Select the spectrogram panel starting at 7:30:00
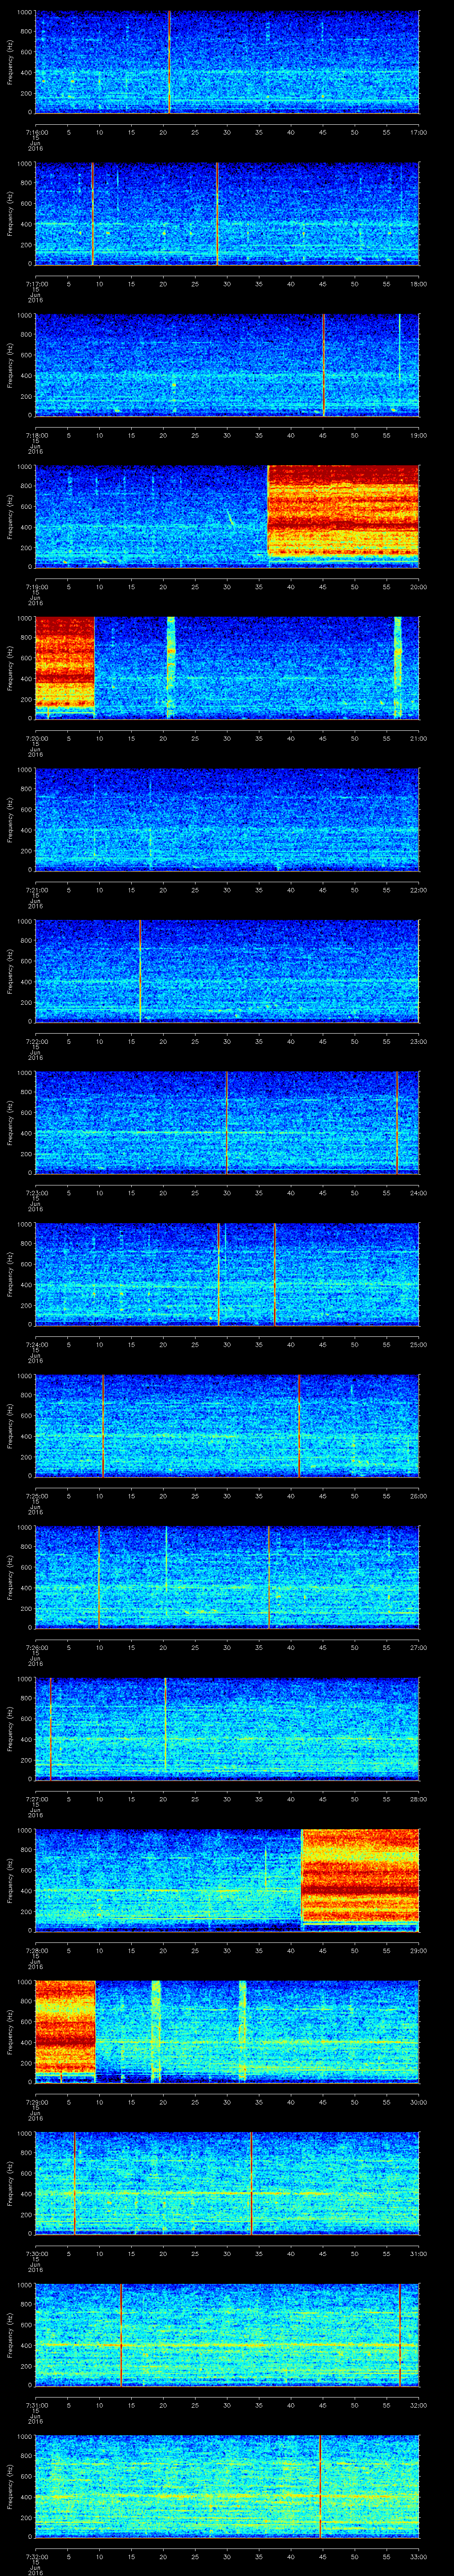Image resolution: width=454 pixels, height=2576 pixels. pyautogui.click(x=227, y=2183)
